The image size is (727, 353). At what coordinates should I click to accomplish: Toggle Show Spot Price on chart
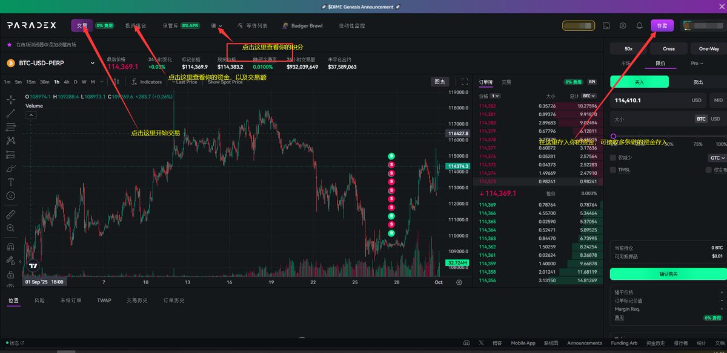click(225, 82)
